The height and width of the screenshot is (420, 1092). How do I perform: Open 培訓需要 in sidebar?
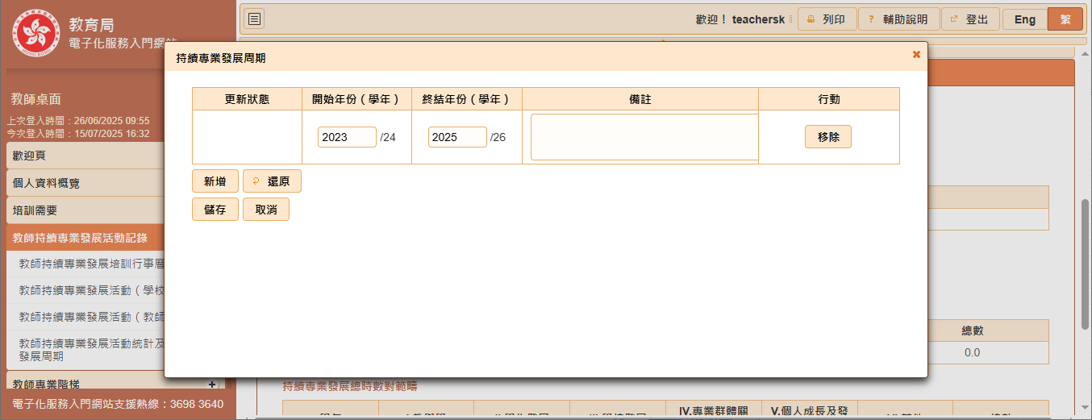pyautogui.click(x=85, y=210)
